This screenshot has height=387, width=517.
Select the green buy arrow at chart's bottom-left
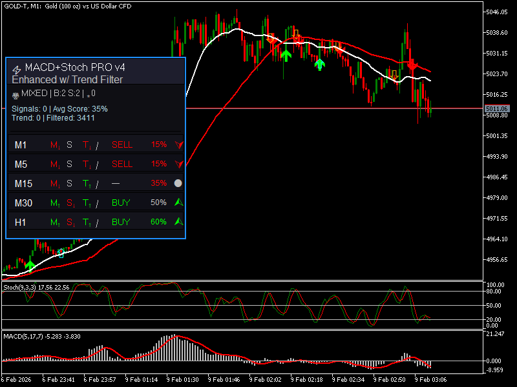30,265
